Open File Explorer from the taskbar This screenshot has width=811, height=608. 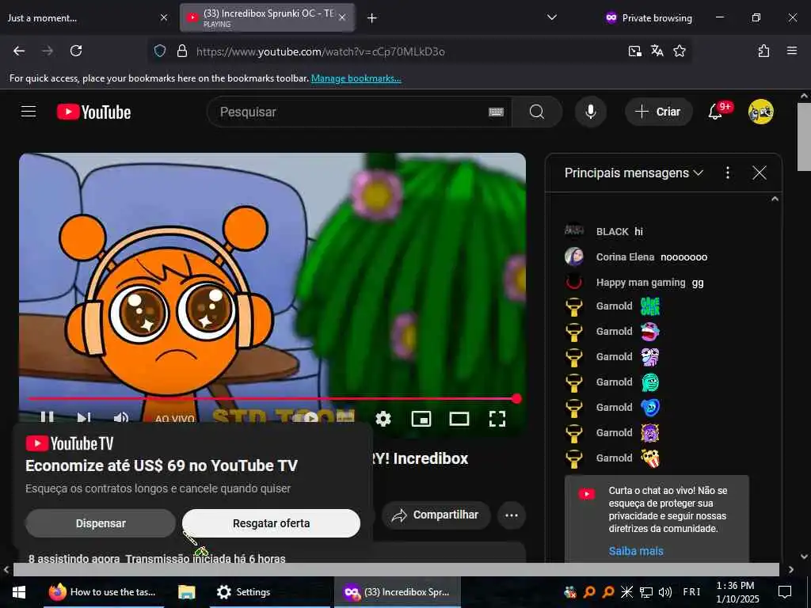pyautogui.click(x=187, y=592)
